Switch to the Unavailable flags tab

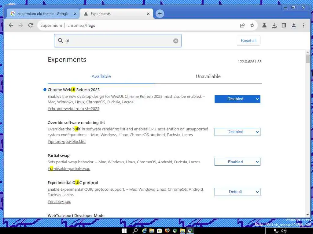click(x=208, y=76)
